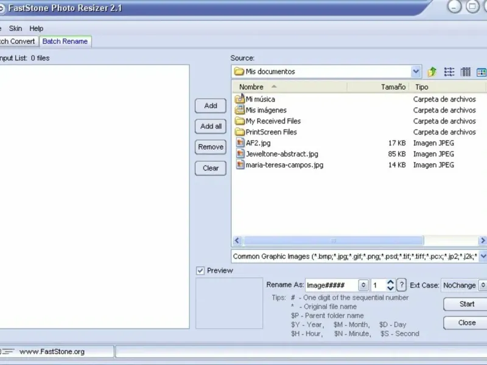The width and height of the screenshot is (487, 365).
Task: Select the AF2.jpg file icon
Action: point(240,143)
